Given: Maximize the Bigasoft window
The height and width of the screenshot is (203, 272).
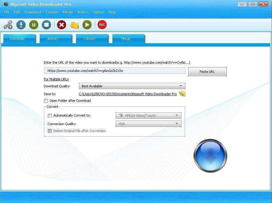Looking at the screenshot, I should pos(253,4).
